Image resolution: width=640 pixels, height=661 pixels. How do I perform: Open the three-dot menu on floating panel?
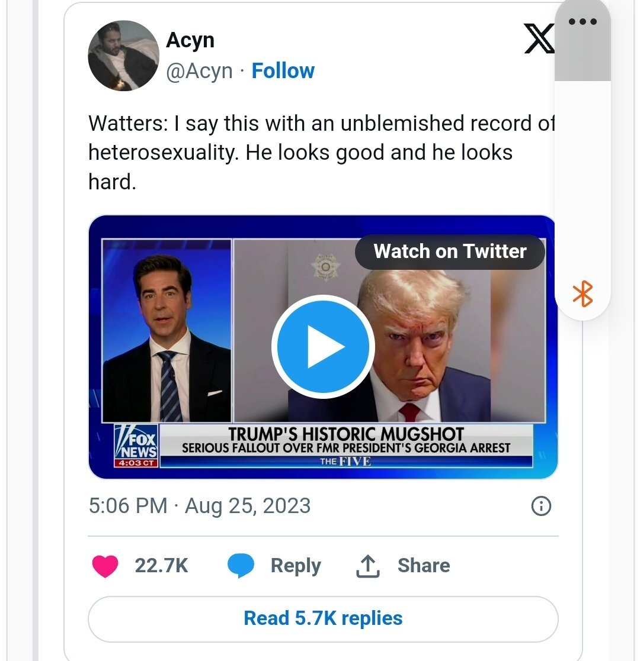tap(582, 22)
